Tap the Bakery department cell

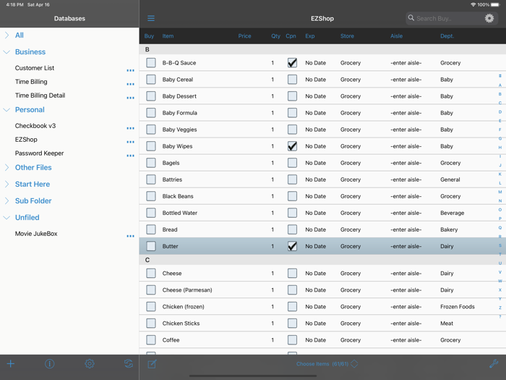[449, 229]
